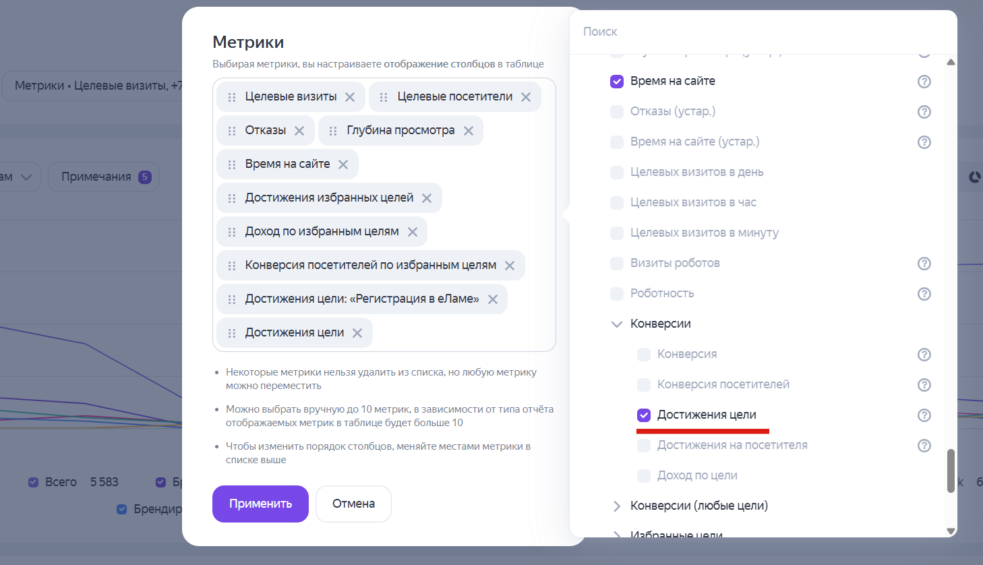Click help icon next to Доход по цели
This screenshot has width=983, height=565.
pos(924,475)
